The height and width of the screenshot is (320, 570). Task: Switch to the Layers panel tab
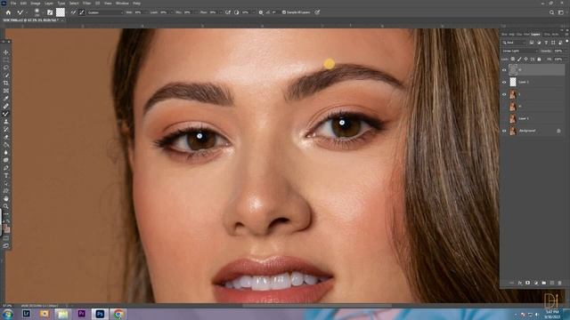pyautogui.click(x=535, y=35)
